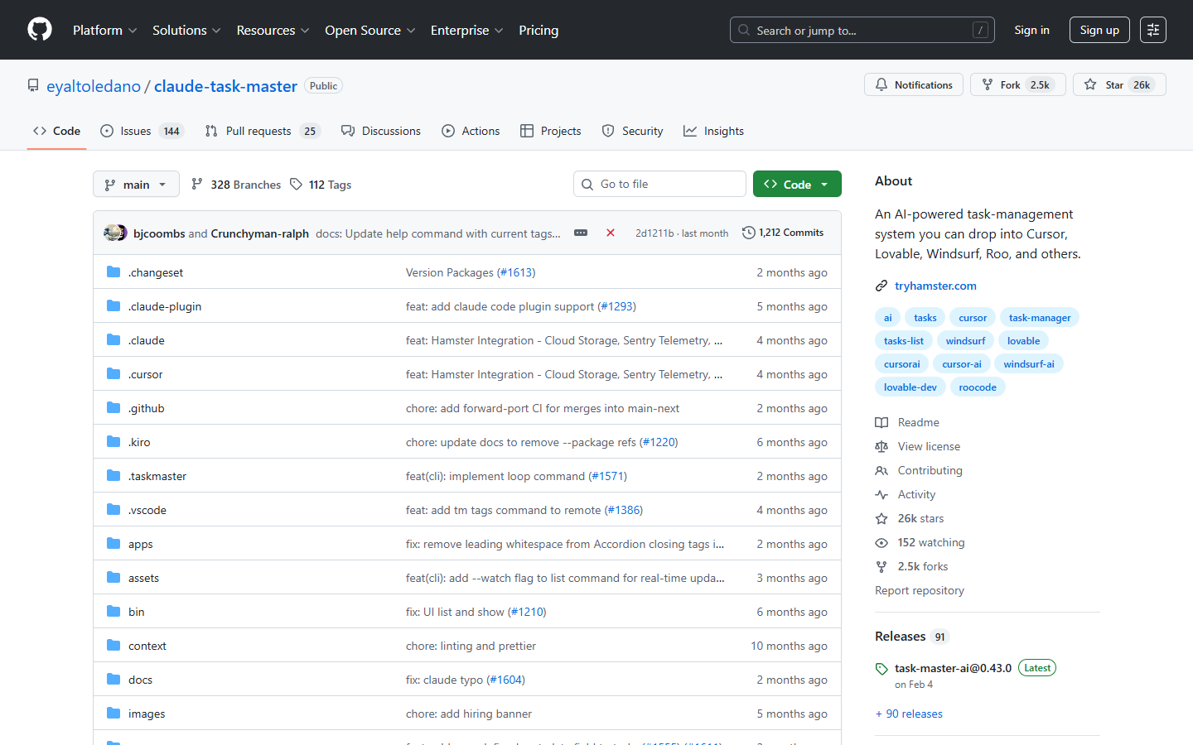Click inside the Go to file field

click(659, 184)
